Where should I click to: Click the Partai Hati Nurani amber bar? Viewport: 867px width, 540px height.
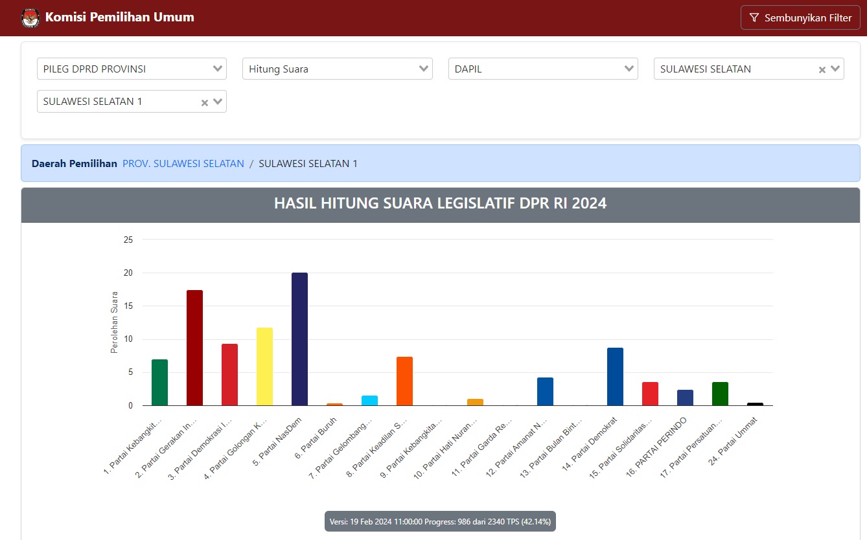tap(475, 402)
